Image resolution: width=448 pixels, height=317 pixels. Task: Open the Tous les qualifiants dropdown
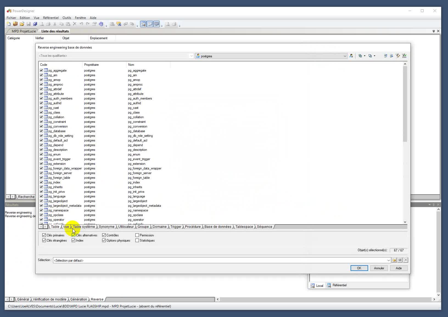(x=192, y=56)
